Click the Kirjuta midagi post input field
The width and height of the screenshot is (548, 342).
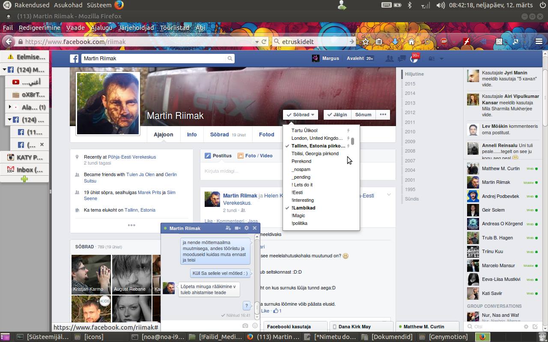click(298, 171)
